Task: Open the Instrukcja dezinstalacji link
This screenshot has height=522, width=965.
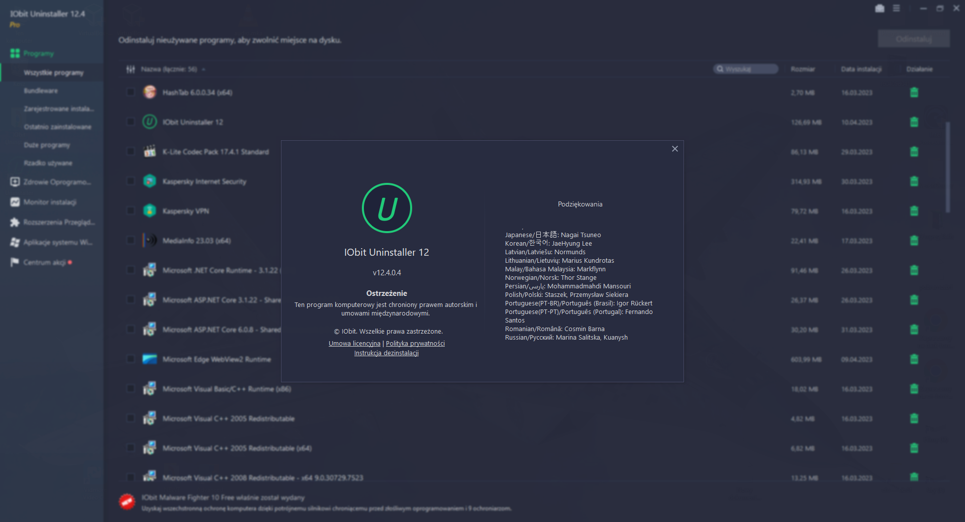Action: tap(387, 353)
